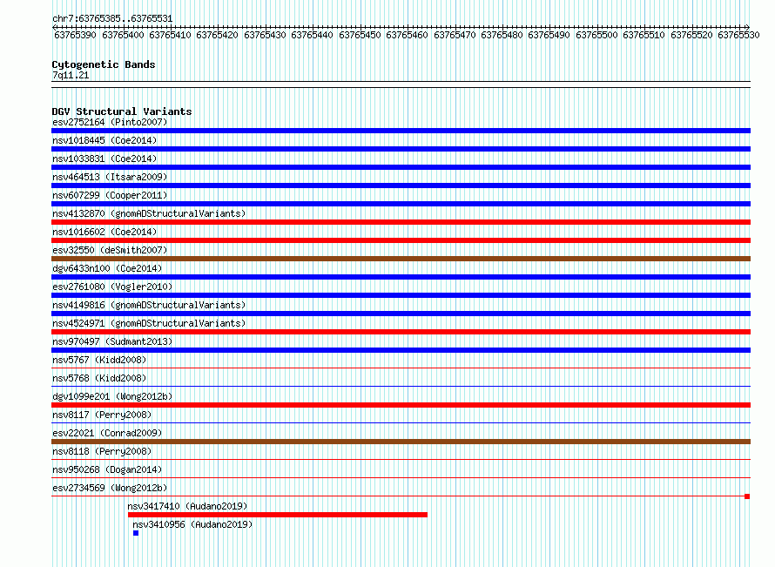Open dgv6433n100 (Coe2014) label
Image resolution: width=775 pixels, height=567 pixels.
click(107, 268)
